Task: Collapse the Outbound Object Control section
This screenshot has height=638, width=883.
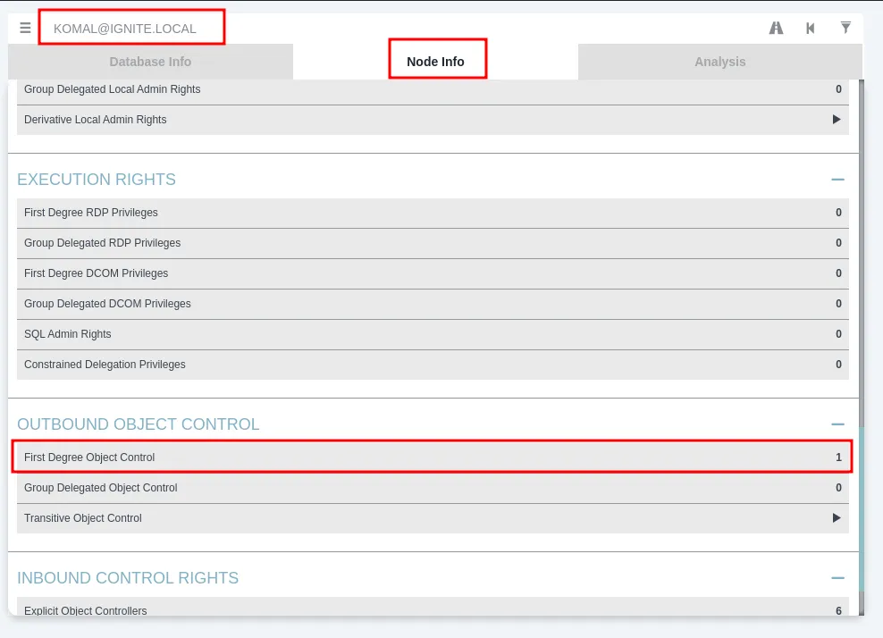Action: (837, 424)
